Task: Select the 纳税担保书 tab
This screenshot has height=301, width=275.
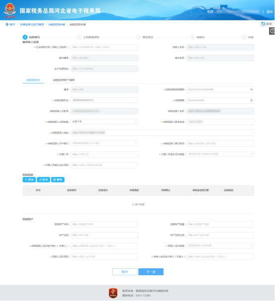Action: [33, 80]
